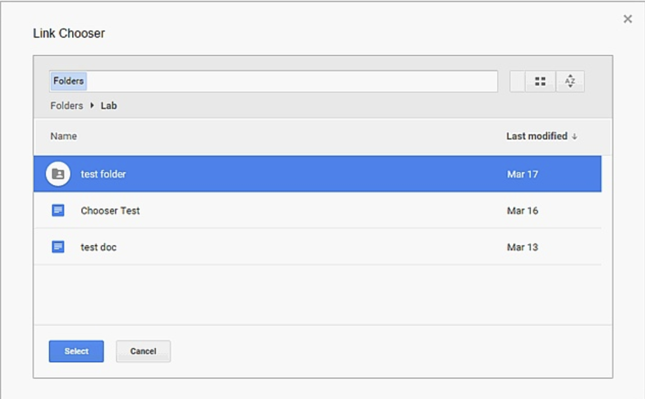This screenshot has width=645, height=399.
Task: Open the A-Z sort options
Action: [x=570, y=81]
